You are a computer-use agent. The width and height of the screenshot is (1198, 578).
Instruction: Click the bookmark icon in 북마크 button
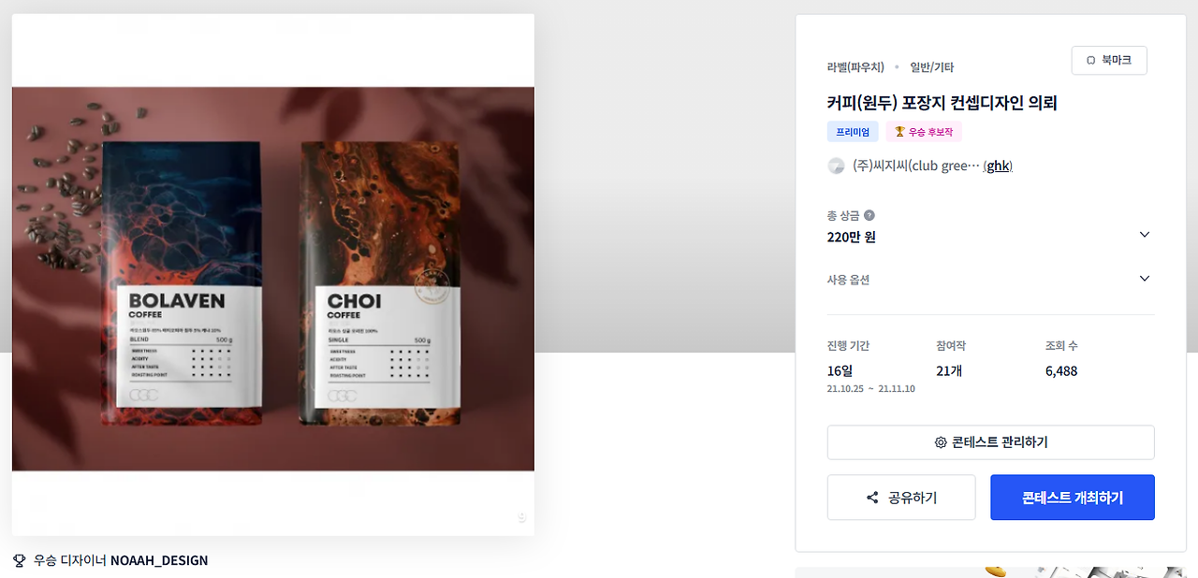[x=1090, y=61]
